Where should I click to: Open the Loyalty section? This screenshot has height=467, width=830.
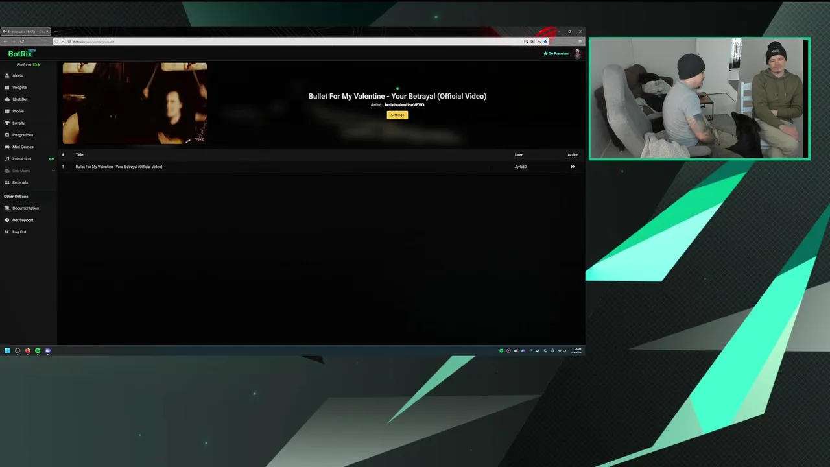(x=19, y=123)
